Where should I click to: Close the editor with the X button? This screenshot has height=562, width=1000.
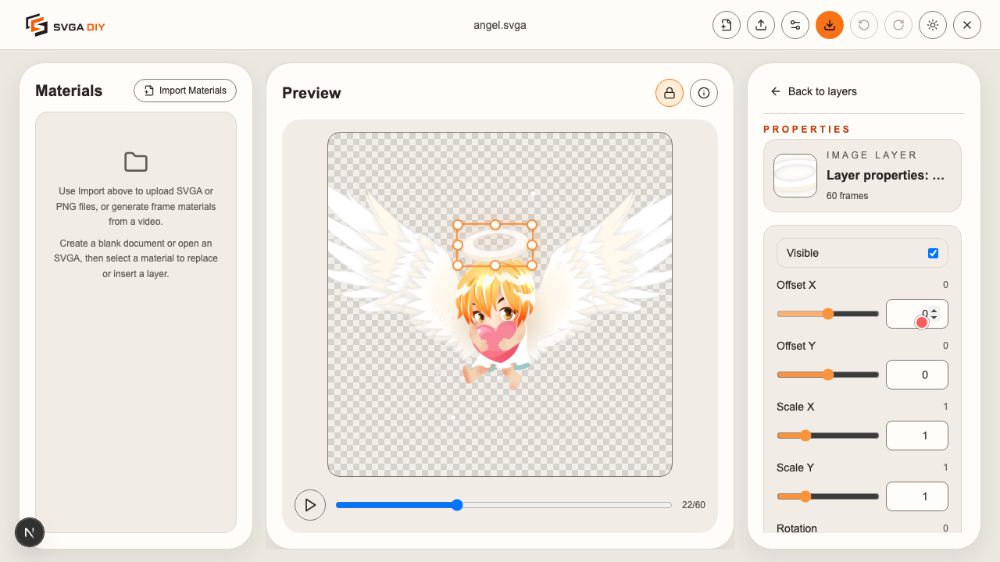pos(967,25)
